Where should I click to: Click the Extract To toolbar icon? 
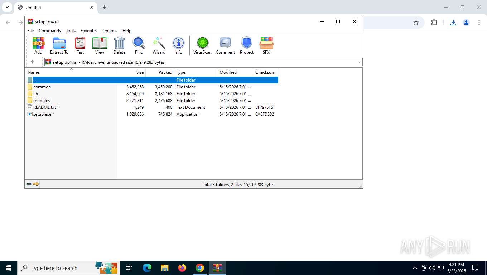(59, 45)
